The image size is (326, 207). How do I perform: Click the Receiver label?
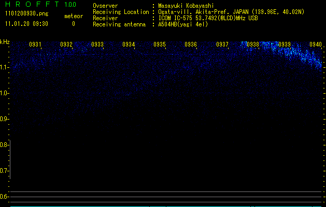click(105, 18)
